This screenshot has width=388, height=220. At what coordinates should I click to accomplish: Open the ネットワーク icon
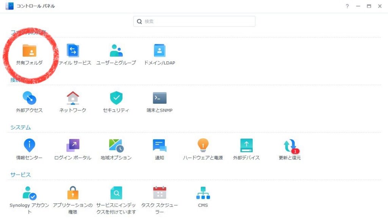point(73,98)
